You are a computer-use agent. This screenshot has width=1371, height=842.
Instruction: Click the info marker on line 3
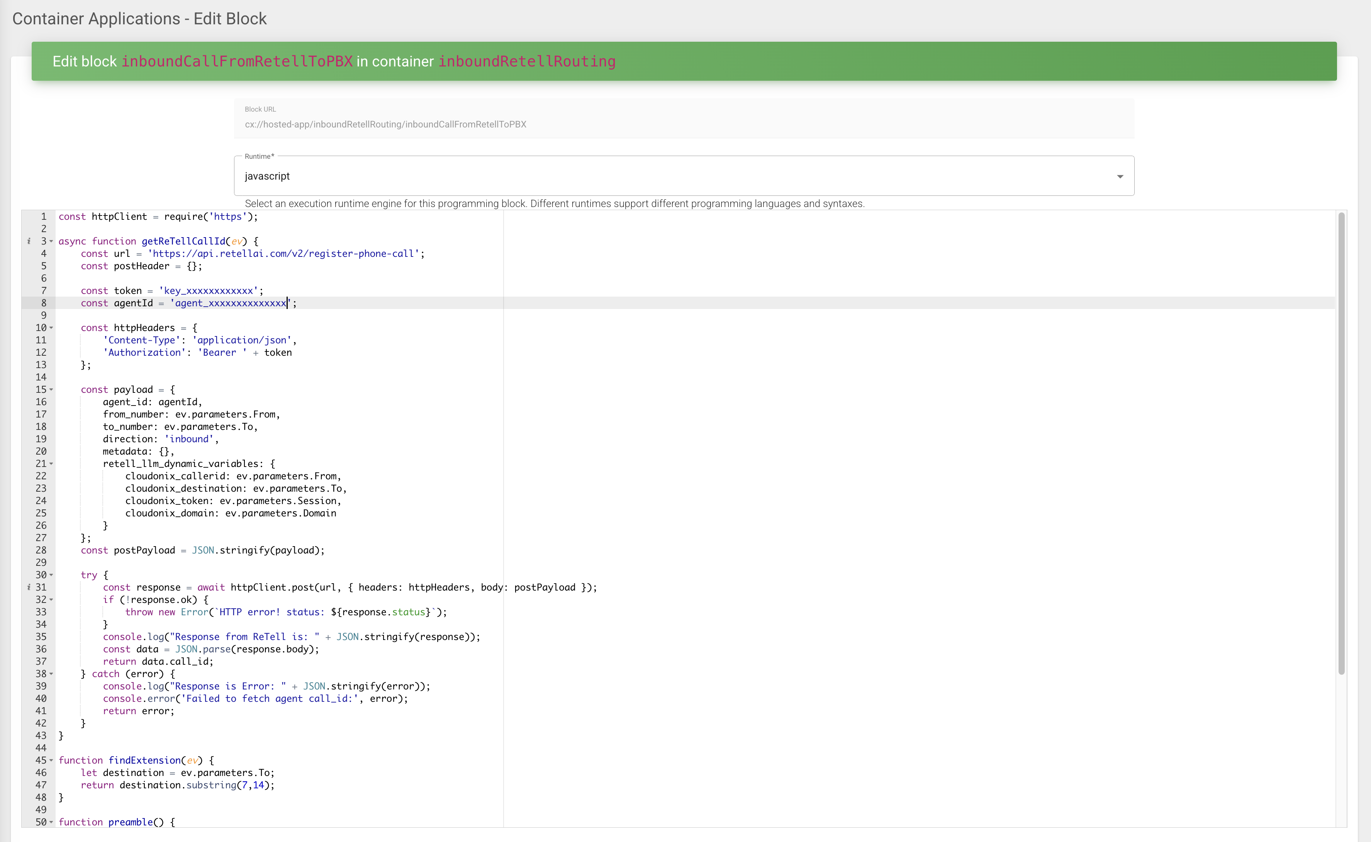[x=29, y=241]
